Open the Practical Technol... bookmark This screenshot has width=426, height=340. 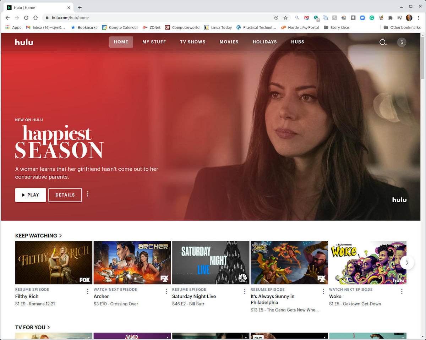(256, 27)
